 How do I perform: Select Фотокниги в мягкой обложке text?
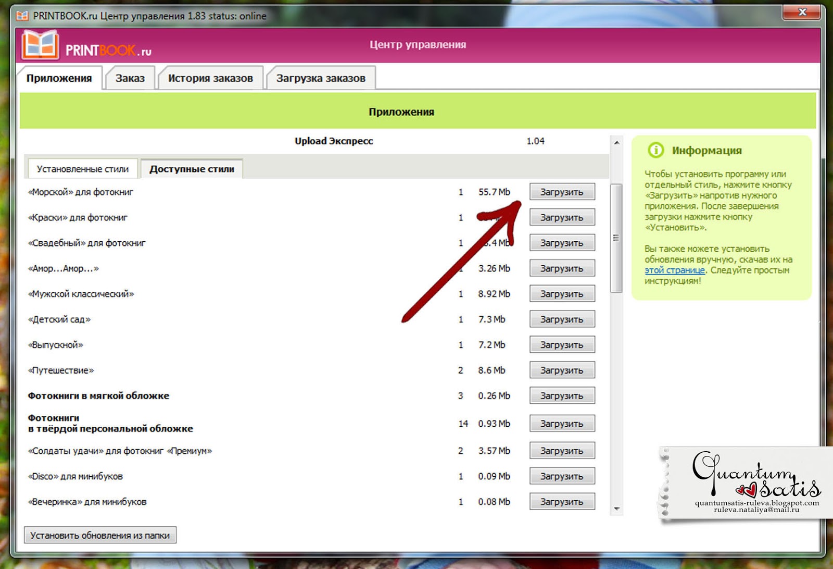tap(98, 396)
